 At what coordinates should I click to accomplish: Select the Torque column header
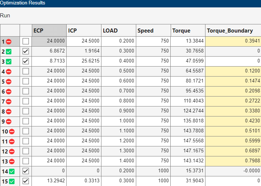(188, 30)
